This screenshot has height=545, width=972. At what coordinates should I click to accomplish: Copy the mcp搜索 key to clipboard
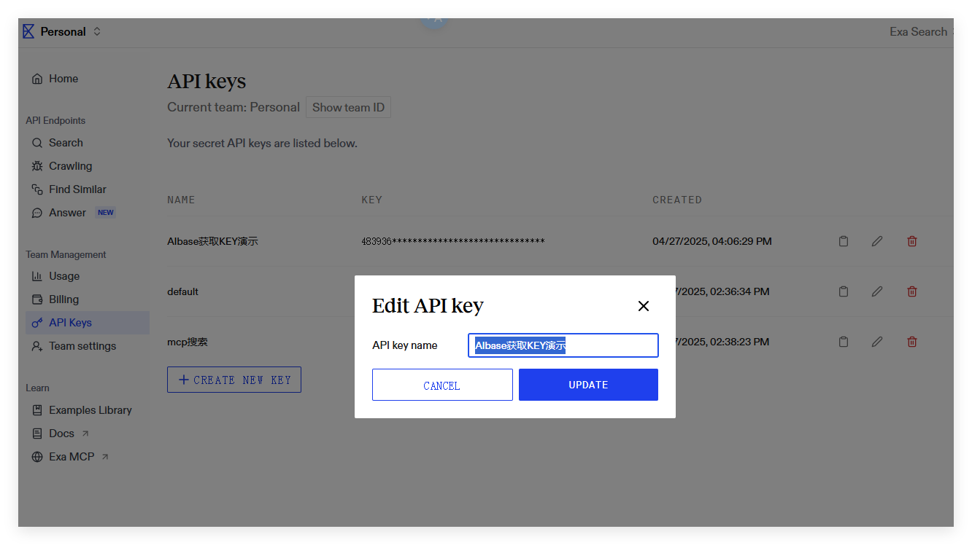coord(844,342)
